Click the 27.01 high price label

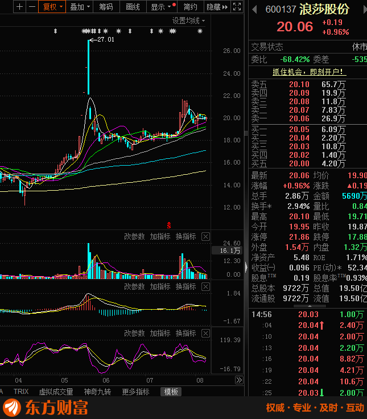(106, 39)
